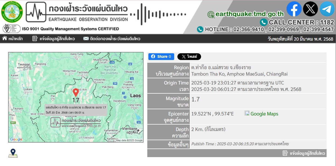Viewport: 336px width, 166px height.
Task: Click the Call Center 1182 phone icon
Action: tap(263, 22)
